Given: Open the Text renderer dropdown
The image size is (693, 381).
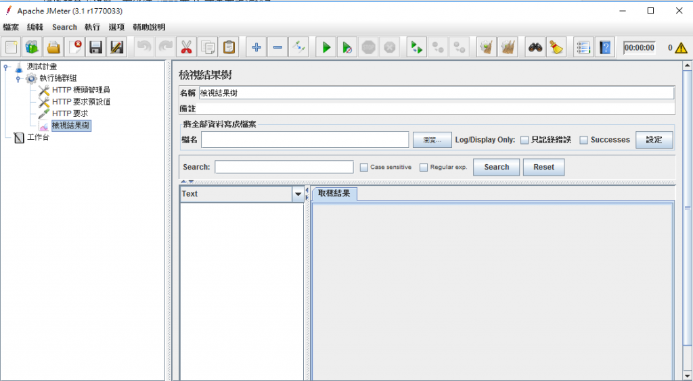Looking at the screenshot, I should [298, 194].
